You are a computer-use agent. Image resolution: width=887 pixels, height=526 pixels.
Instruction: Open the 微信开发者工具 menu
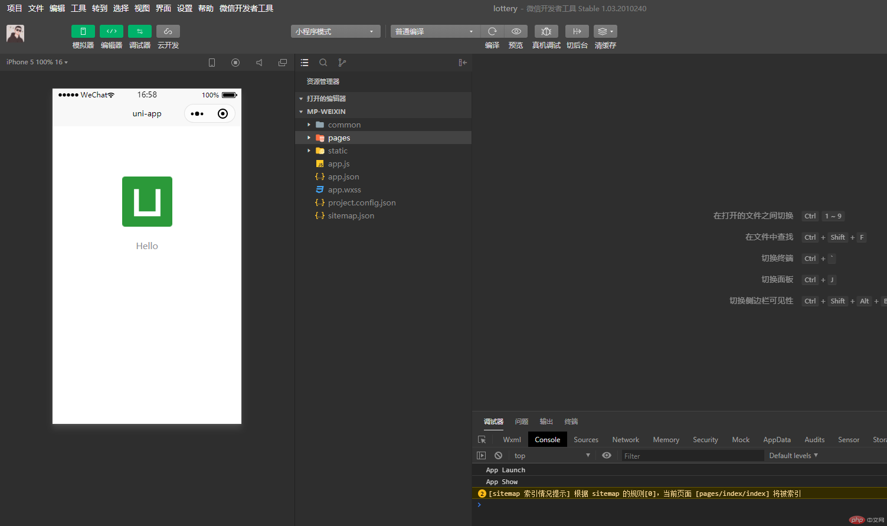pos(246,8)
